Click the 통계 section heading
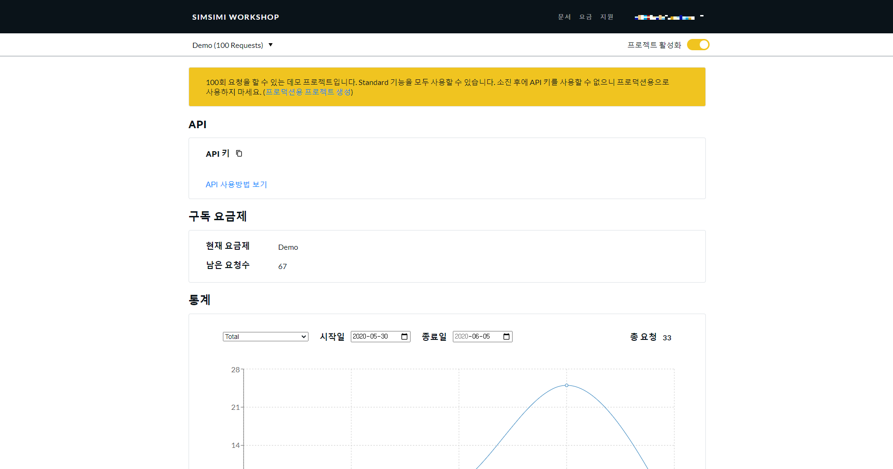The image size is (893, 469). (x=199, y=300)
